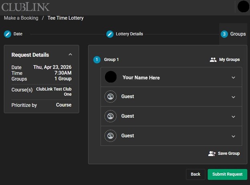Navigate to Make a Booking breadcrumb
The width and height of the screenshot is (250, 185).
(x=21, y=18)
